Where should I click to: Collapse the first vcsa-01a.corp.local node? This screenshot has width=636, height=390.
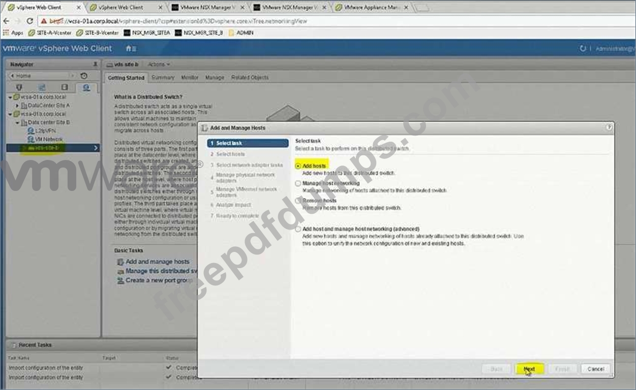coord(10,97)
